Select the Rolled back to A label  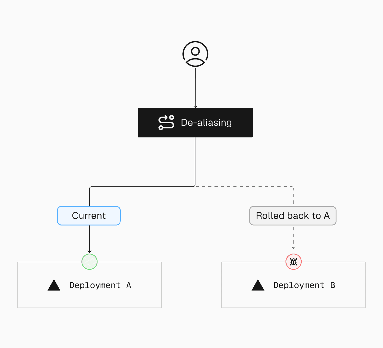click(293, 216)
